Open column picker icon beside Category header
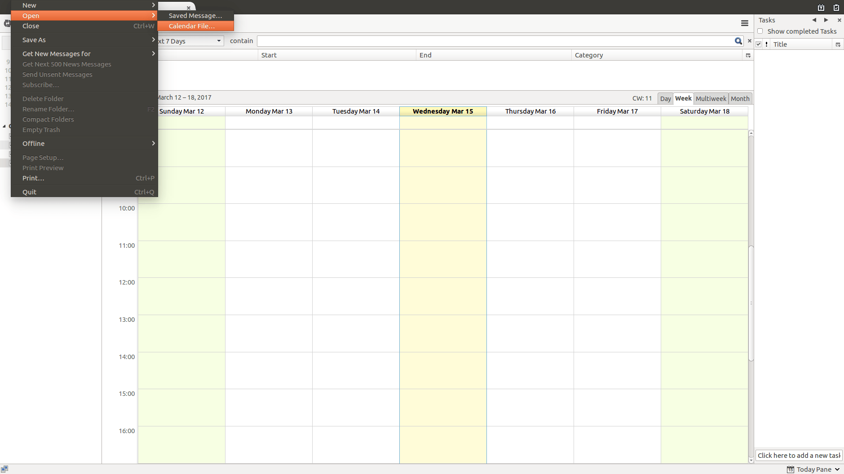Viewport: 844px width, 474px height. (748, 55)
